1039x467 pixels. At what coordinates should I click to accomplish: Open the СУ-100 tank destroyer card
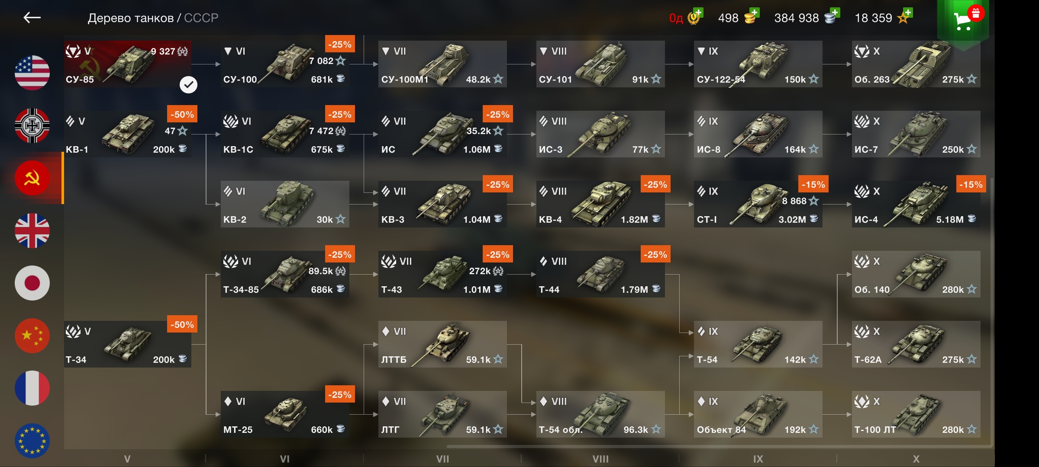pos(285,64)
